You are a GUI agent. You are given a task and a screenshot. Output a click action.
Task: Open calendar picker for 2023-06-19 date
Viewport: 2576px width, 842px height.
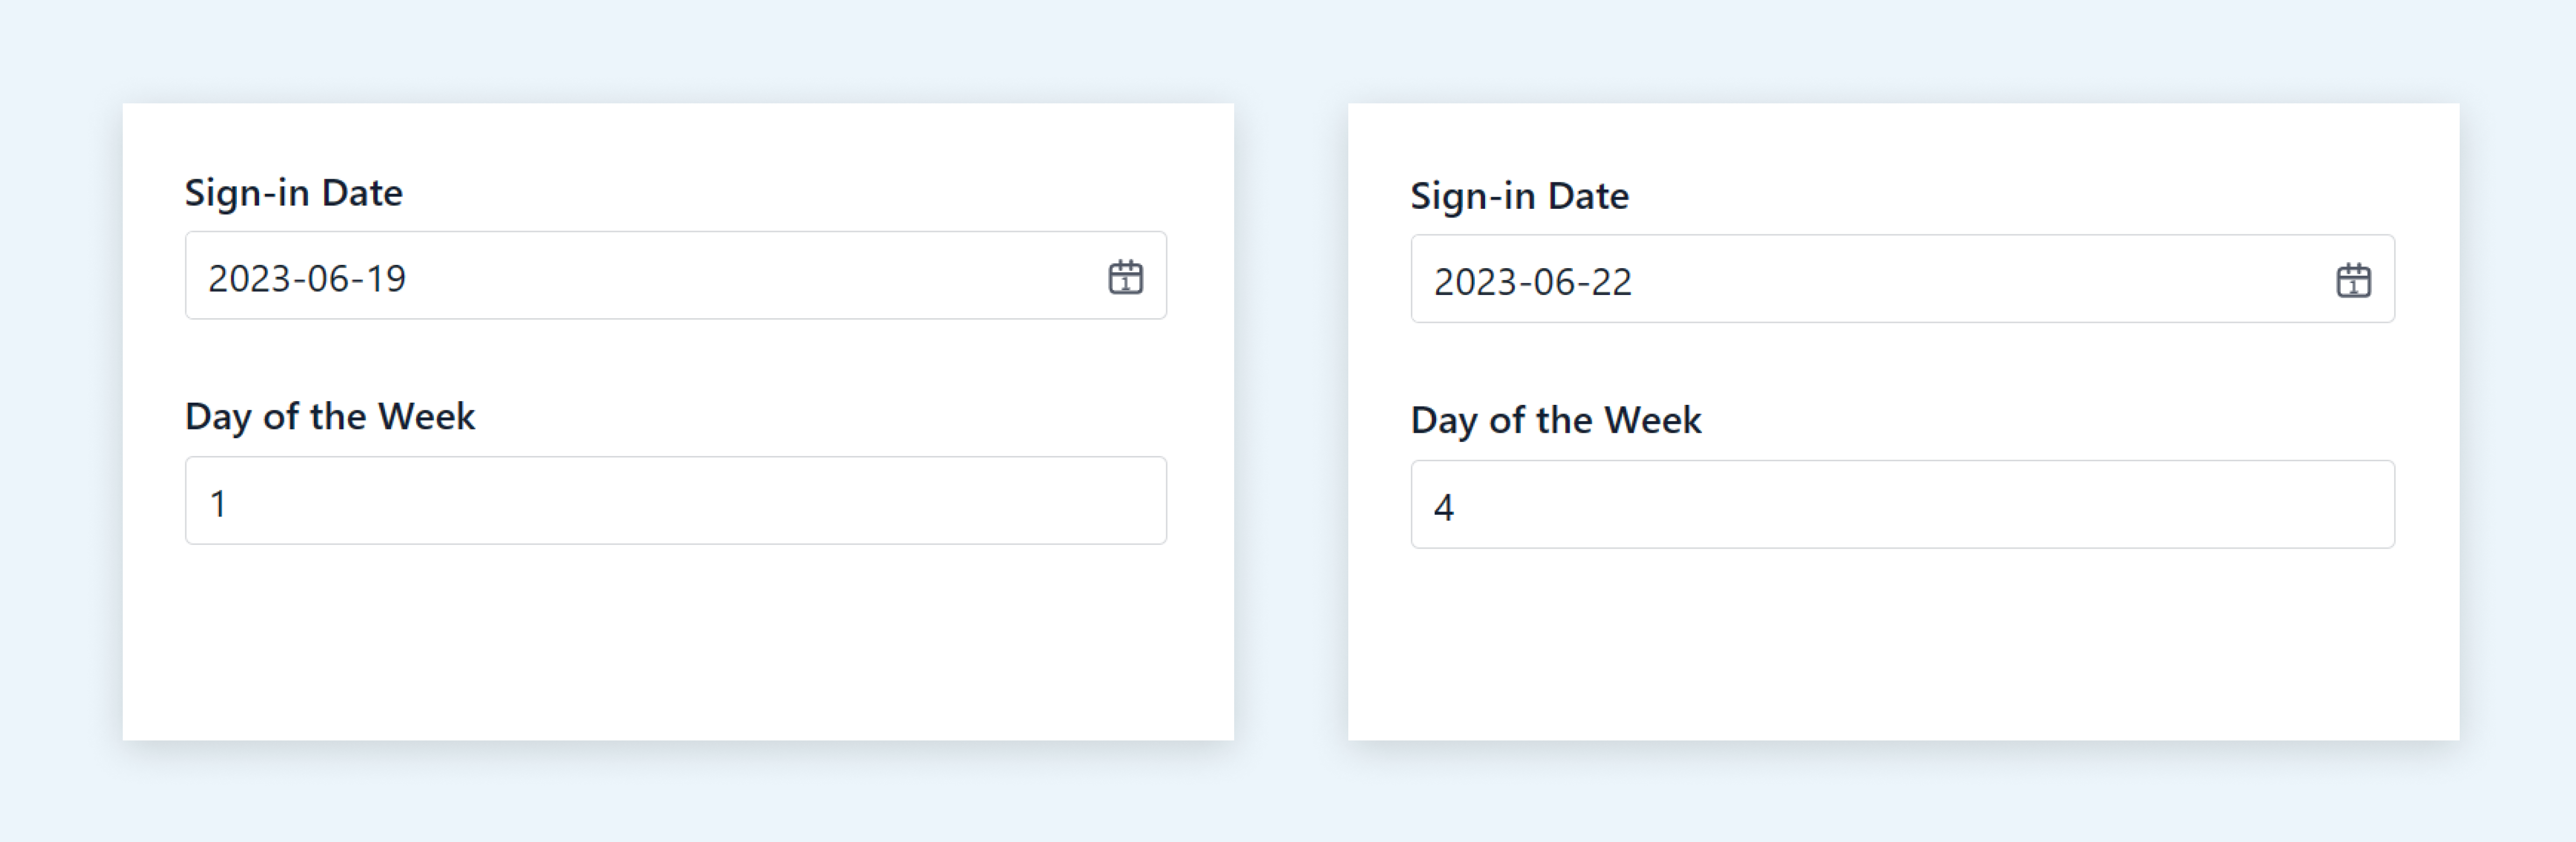pos(1125,277)
